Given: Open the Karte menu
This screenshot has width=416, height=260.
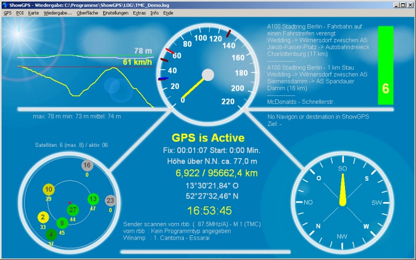Looking at the screenshot, I should [33, 13].
